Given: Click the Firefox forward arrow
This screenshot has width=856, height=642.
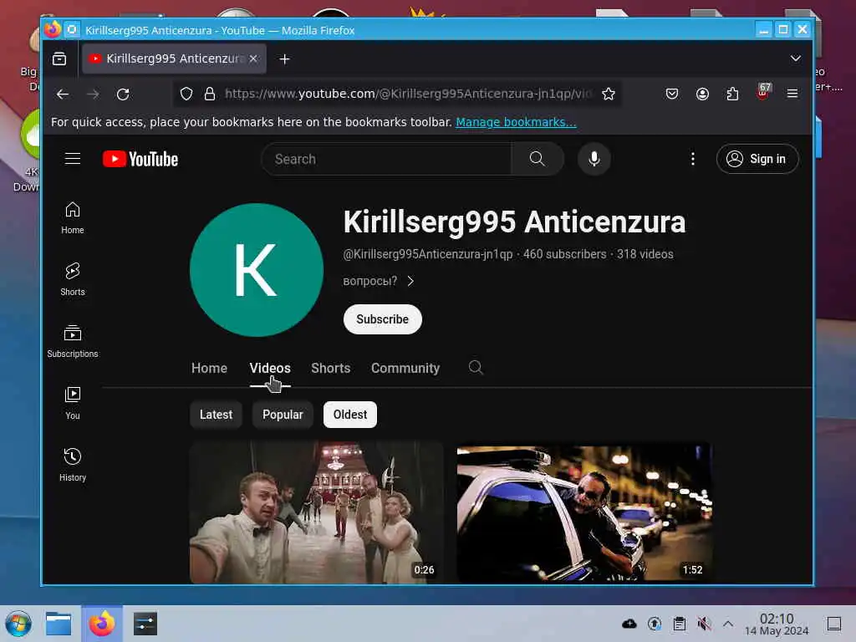Looking at the screenshot, I should [93, 94].
